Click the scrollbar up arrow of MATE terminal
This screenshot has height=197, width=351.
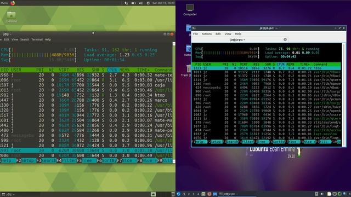pos(174,44)
